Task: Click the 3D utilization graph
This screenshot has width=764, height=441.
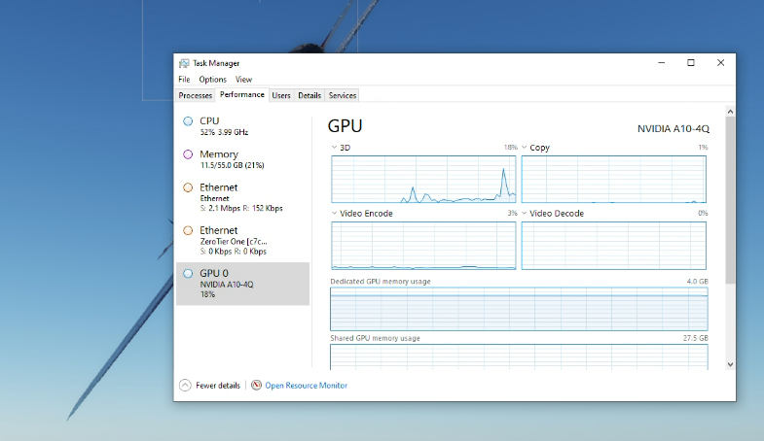Action: click(x=423, y=180)
